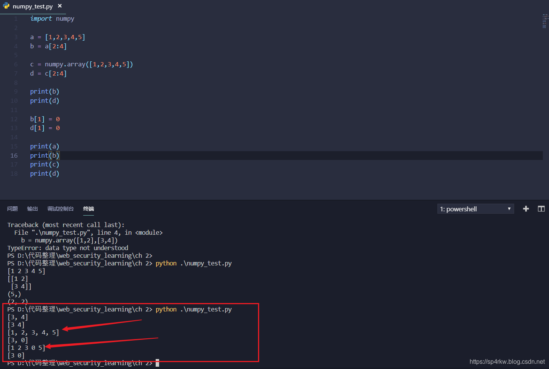Click line number 18 in the gutter
The image size is (549, 369).
coord(14,174)
